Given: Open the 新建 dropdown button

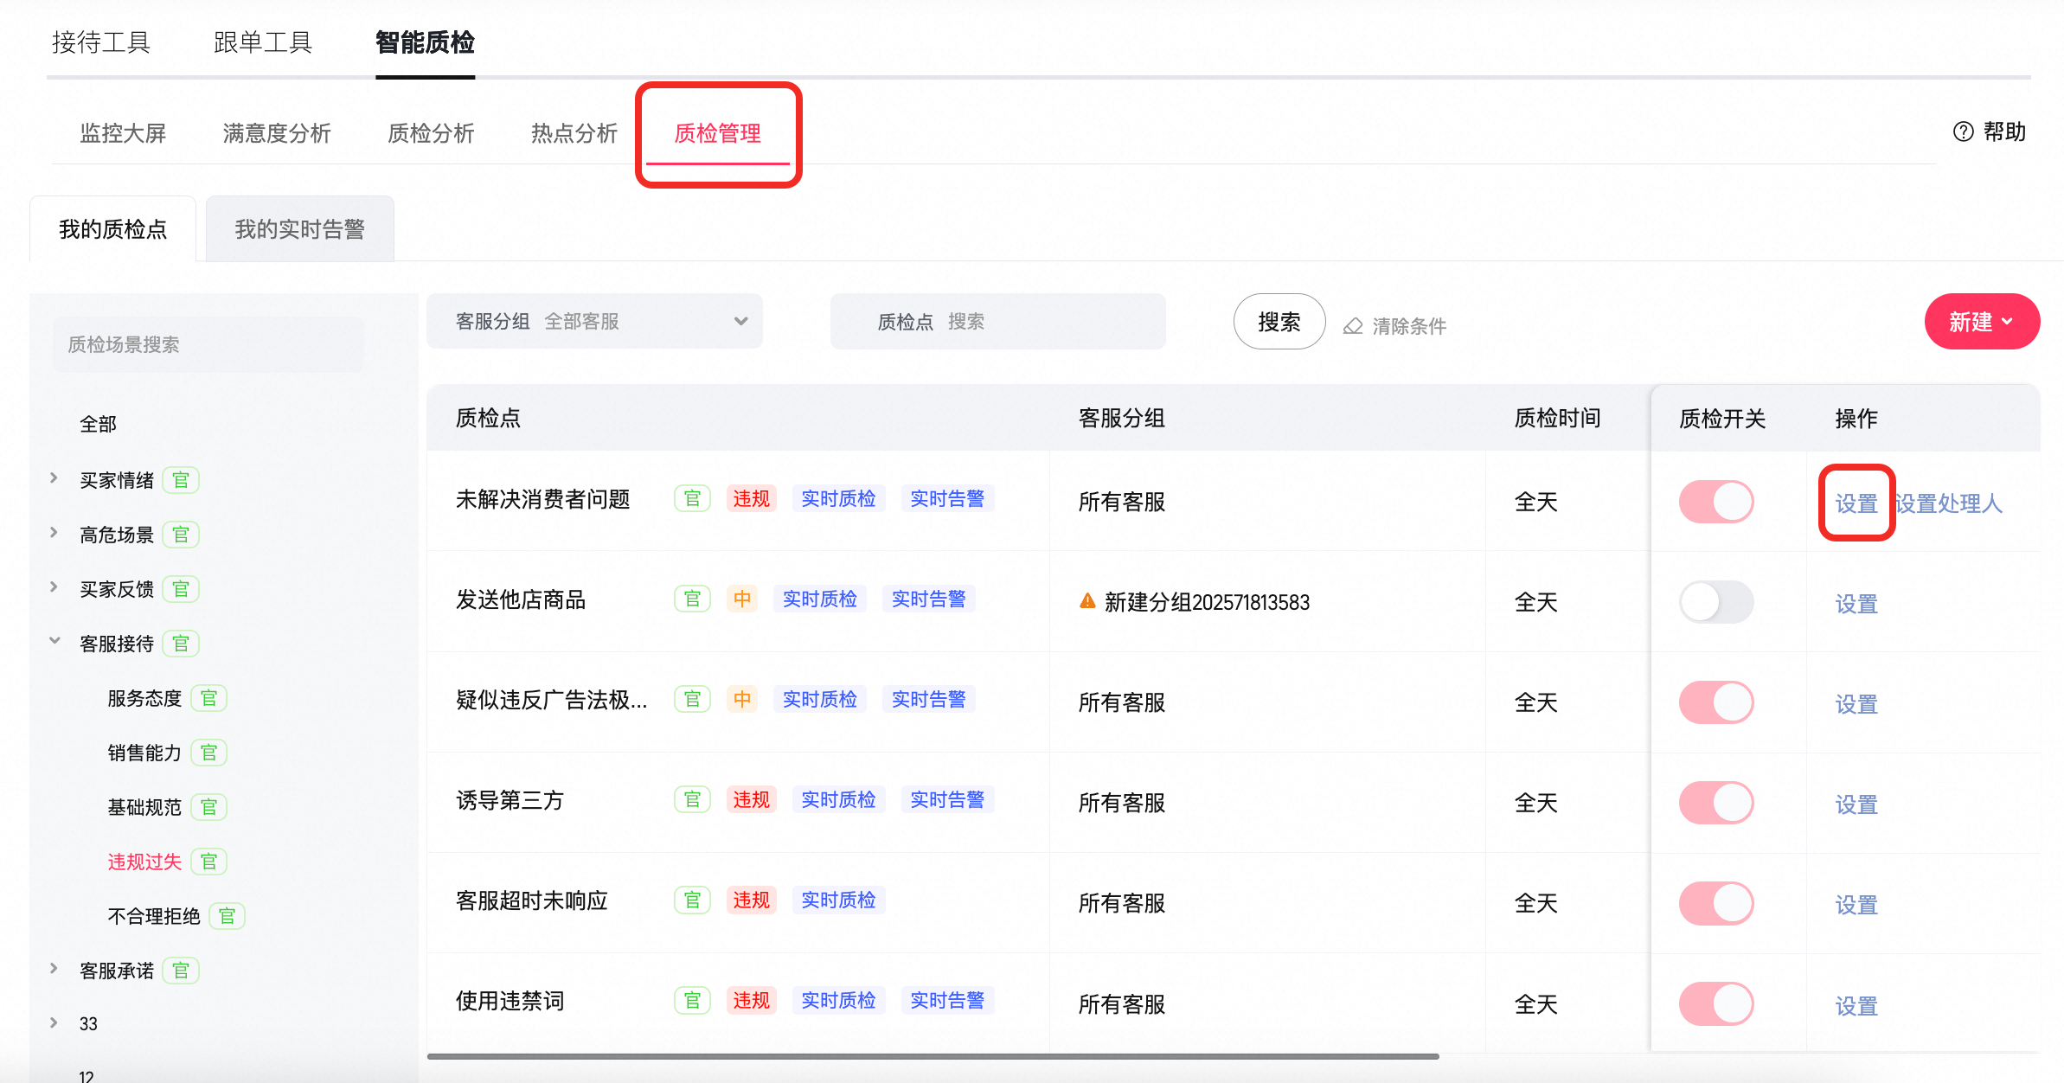Looking at the screenshot, I should [1982, 322].
